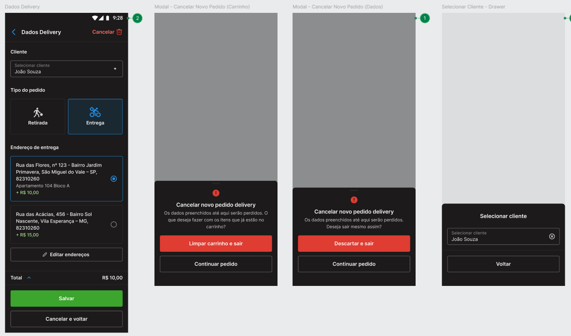Viewport: 571px width, 336px height.
Task: Click the 'Apartamento 104 Bloco A' text
Action: [43, 186]
